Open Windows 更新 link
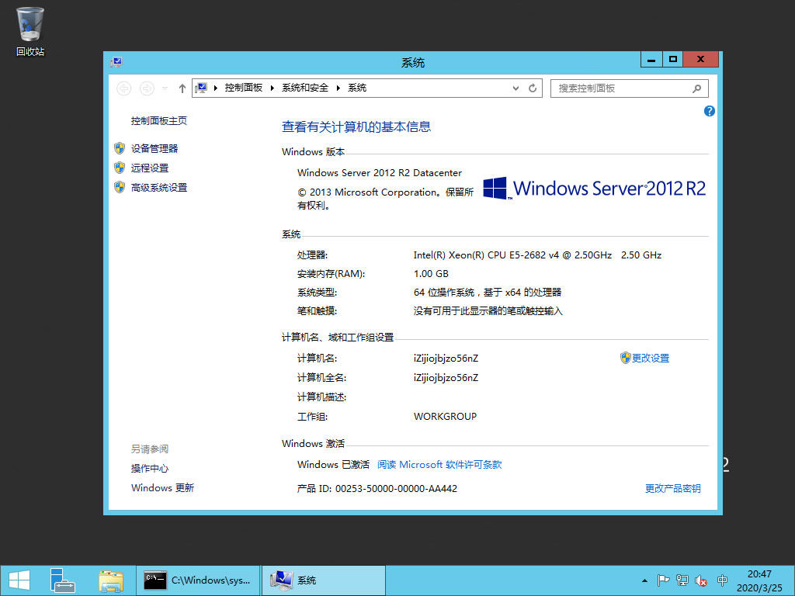 click(x=162, y=488)
